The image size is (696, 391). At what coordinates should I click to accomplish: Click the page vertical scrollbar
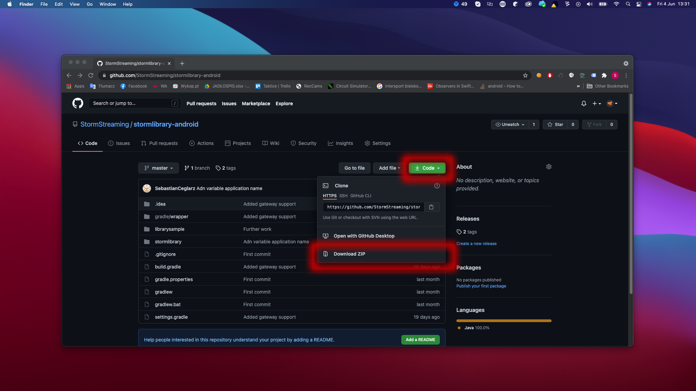tap(631, 193)
